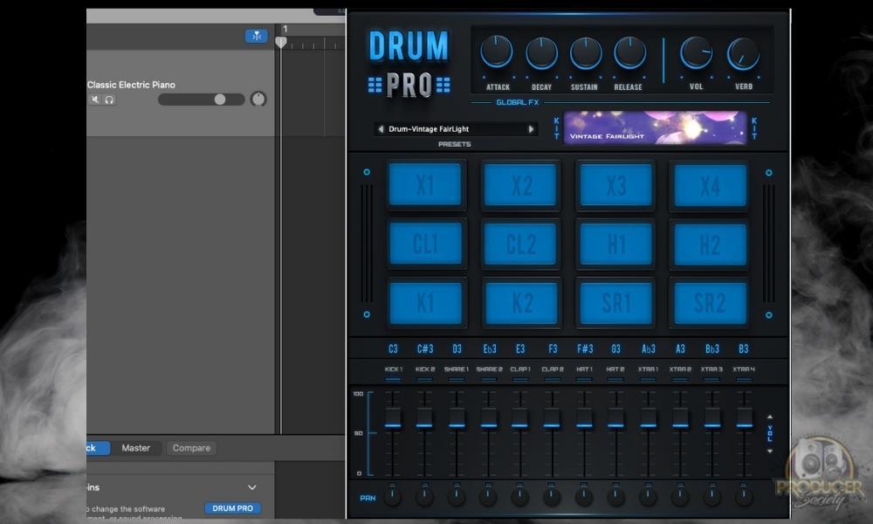Click the Attack knob
Viewport: 873px width, 524px height.
click(497, 53)
